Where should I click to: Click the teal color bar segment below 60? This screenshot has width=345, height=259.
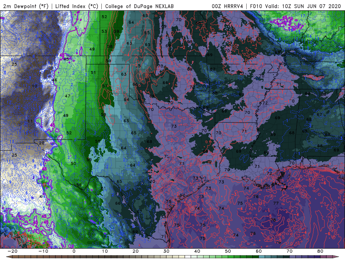click(262, 257)
